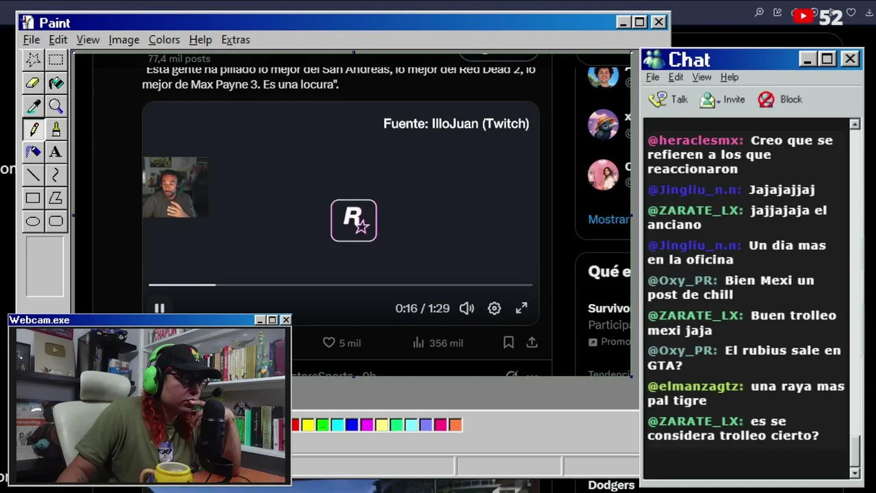Open the Edit menu in Chat window
Image resolution: width=876 pixels, height=493 pixels.
click(676, 77)
